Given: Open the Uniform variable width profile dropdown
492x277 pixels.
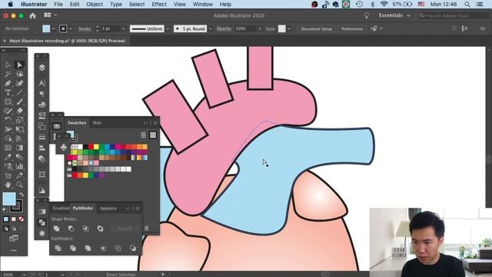Looking at the screenshot, I should click(168, 28).
